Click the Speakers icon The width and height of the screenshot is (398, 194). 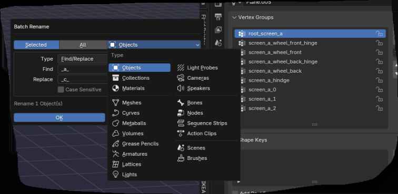click(x=181, y=88)
